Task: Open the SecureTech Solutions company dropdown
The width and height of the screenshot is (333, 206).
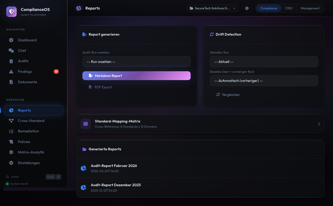Action: click(x=212, y=8)
